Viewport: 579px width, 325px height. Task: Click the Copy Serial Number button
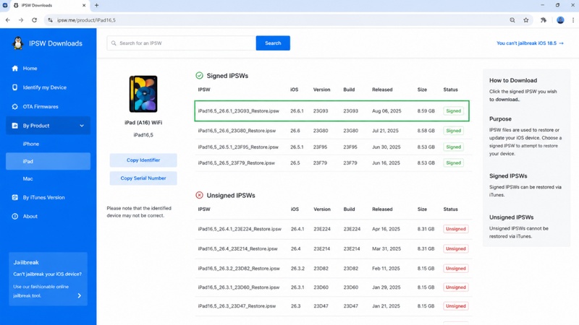[x=143, y=178]
